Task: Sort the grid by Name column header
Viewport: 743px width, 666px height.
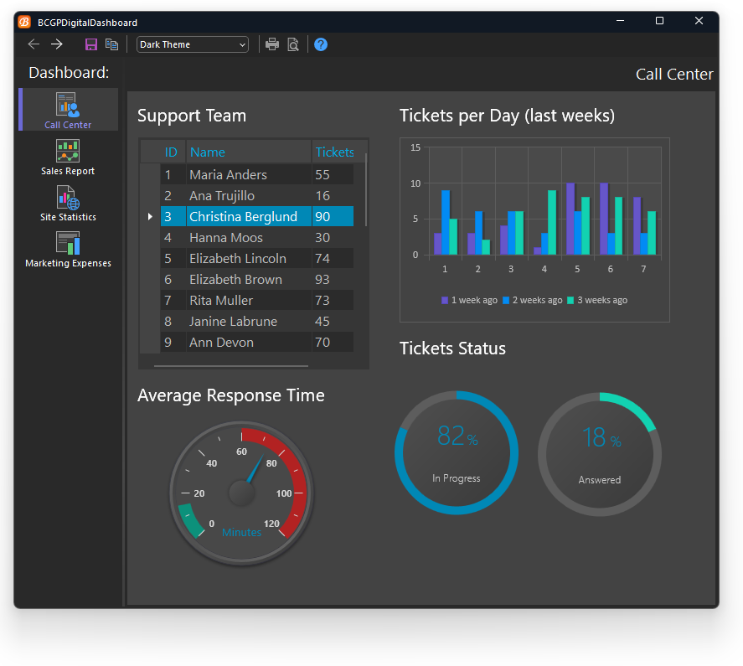Action: point(248,152)
